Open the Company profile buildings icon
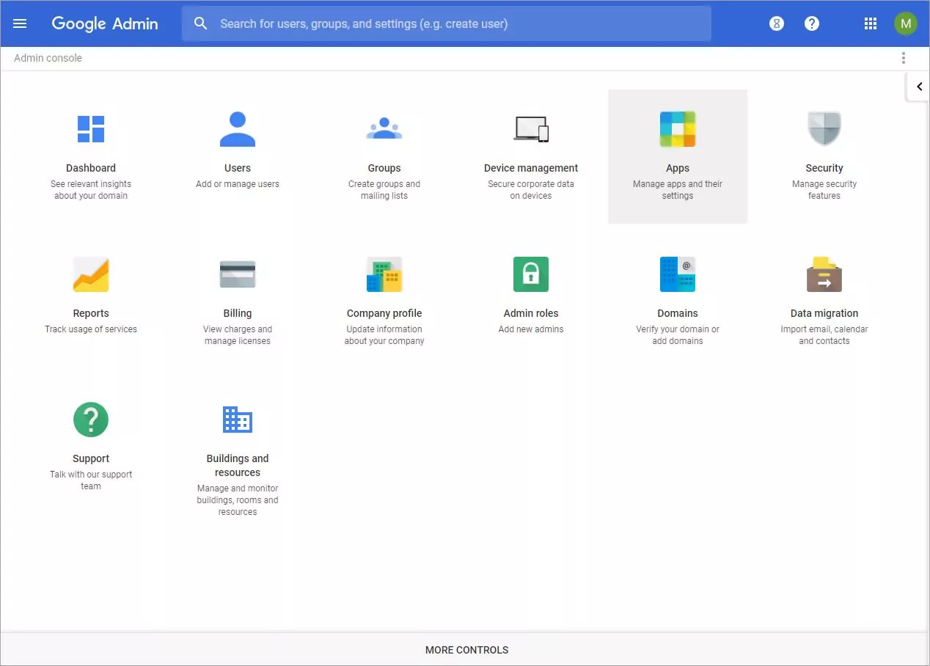 (384, 274)
